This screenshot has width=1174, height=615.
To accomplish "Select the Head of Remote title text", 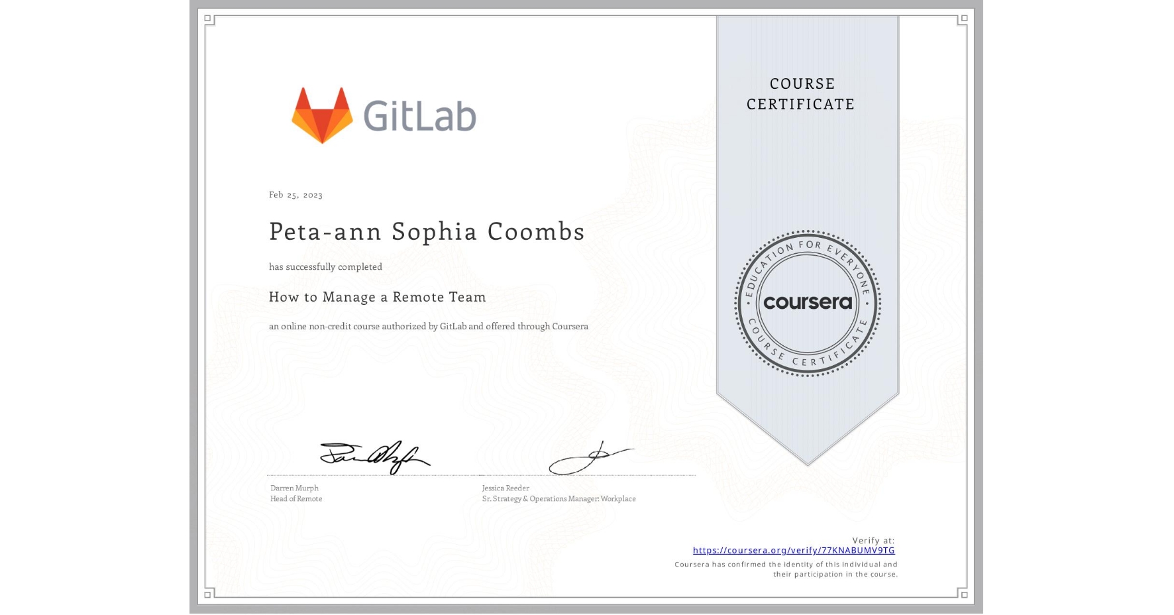I will [x=295, y=498].
